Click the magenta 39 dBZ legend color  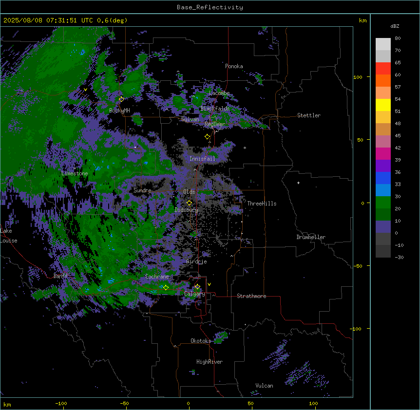383,153
